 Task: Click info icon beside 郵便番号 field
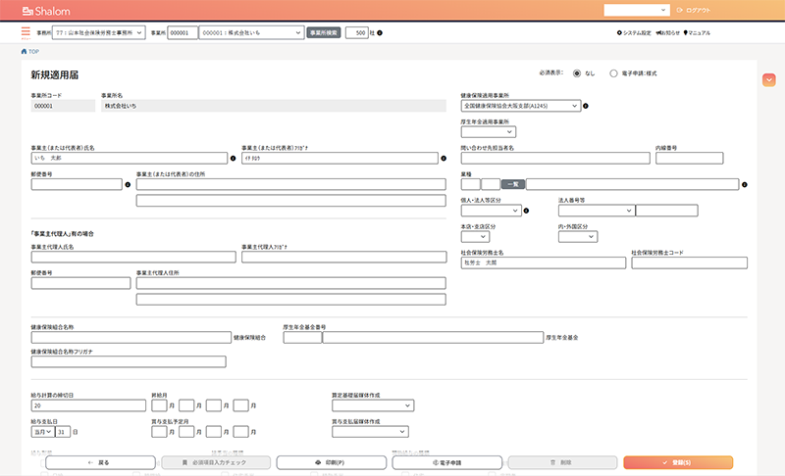point(128,183)
